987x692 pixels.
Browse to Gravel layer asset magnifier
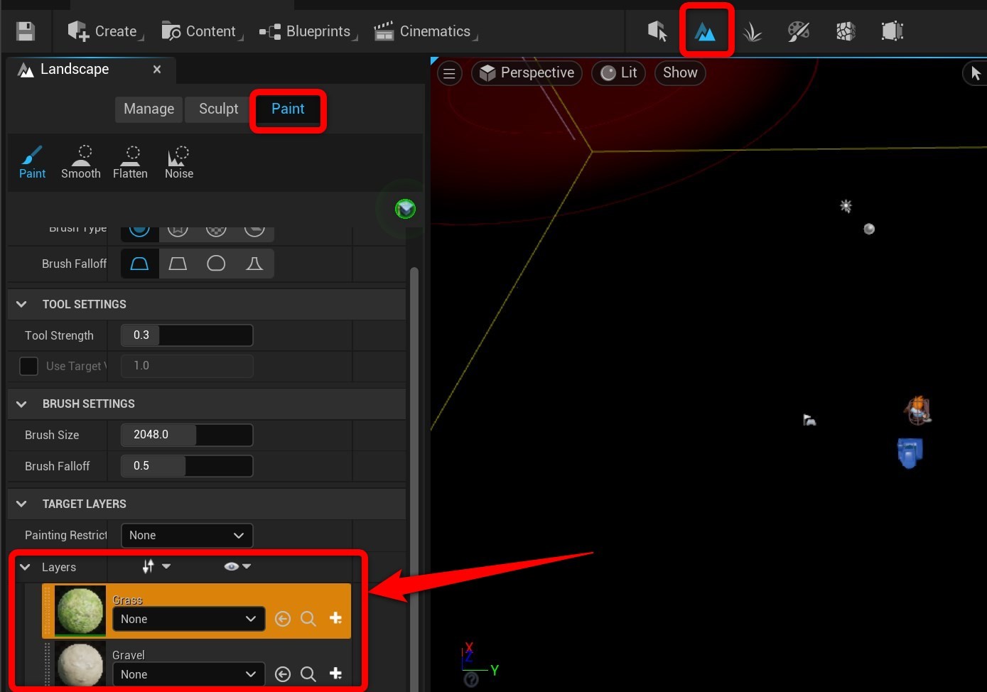(308, 674)
